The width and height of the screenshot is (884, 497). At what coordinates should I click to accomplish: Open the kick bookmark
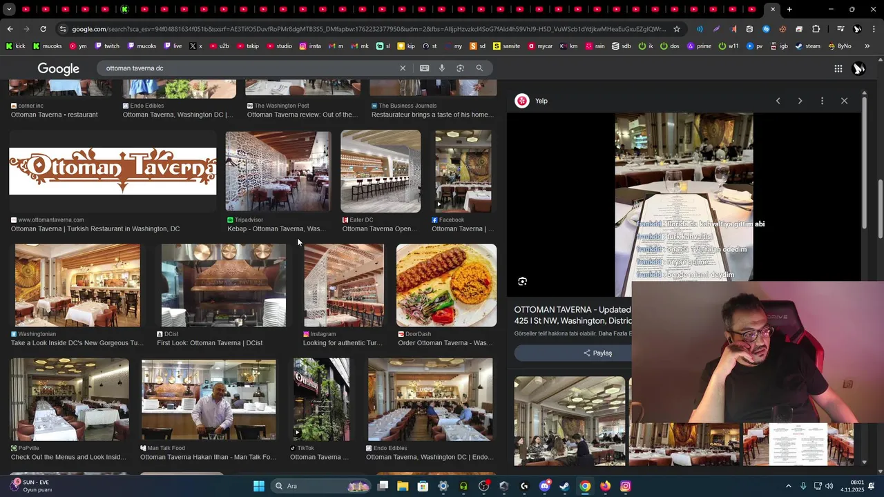pos(15,46)
